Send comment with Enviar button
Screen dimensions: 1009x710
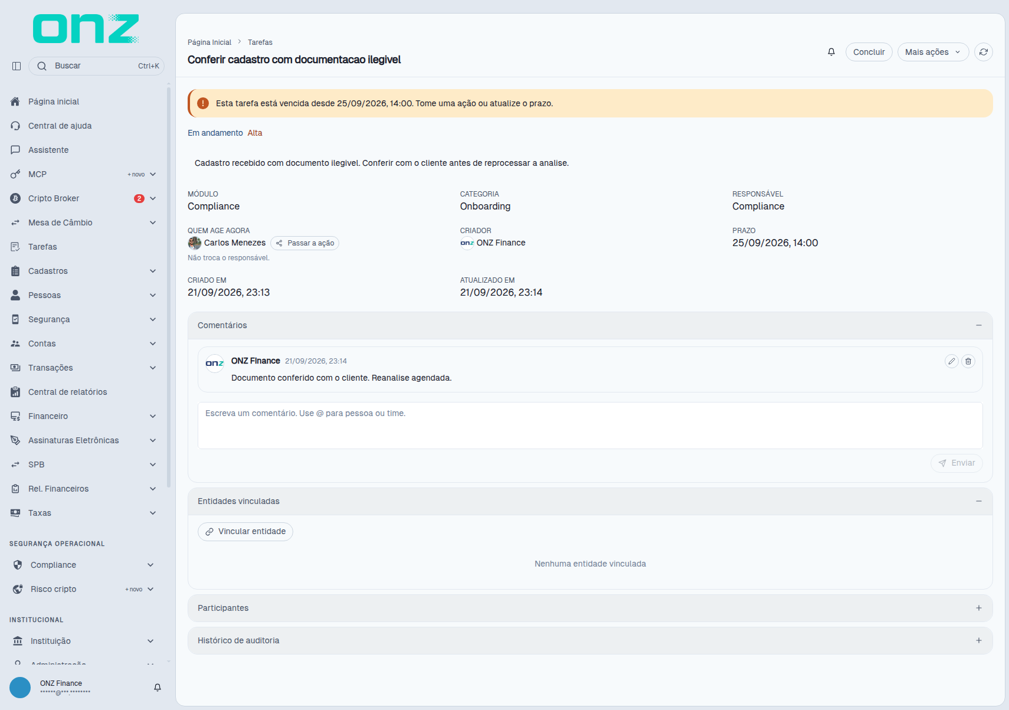[956, 463]
